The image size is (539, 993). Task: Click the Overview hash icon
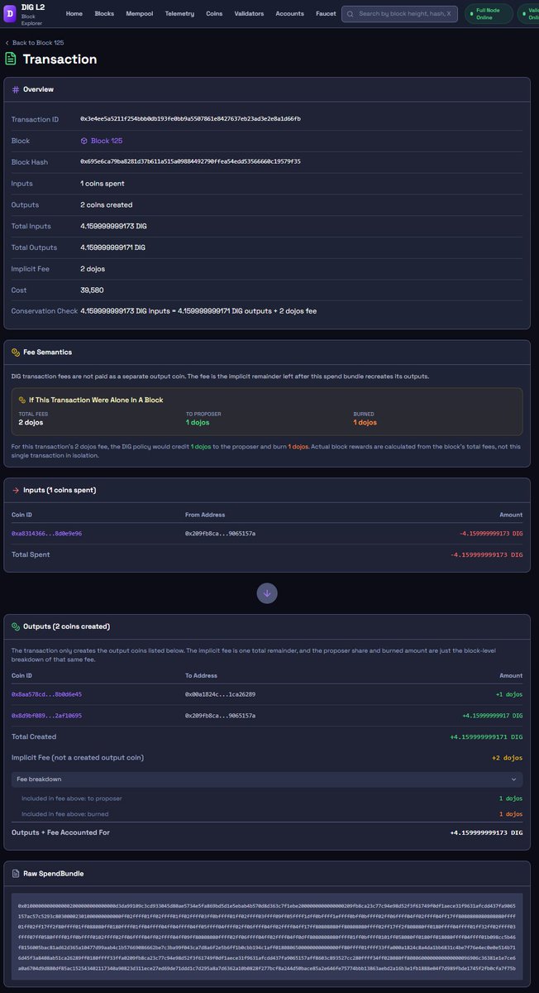(x=15, y=89)
